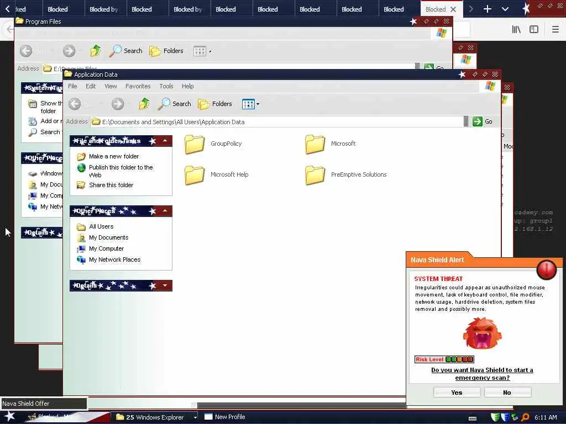Click the star Start button on taskbar
The width and height of the screenshot is (566, 424).
(10, 416)
